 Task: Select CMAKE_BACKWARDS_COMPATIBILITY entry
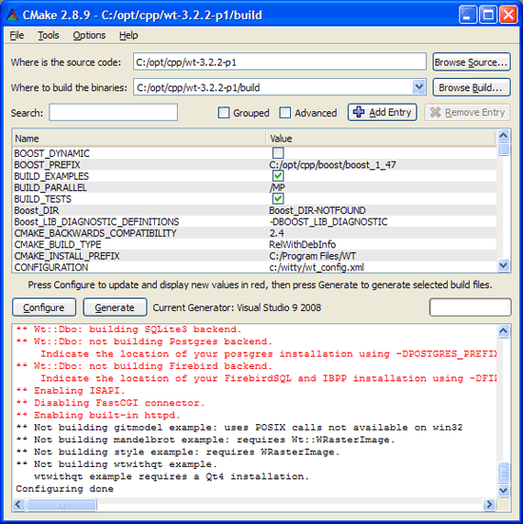tap(95, 233)
